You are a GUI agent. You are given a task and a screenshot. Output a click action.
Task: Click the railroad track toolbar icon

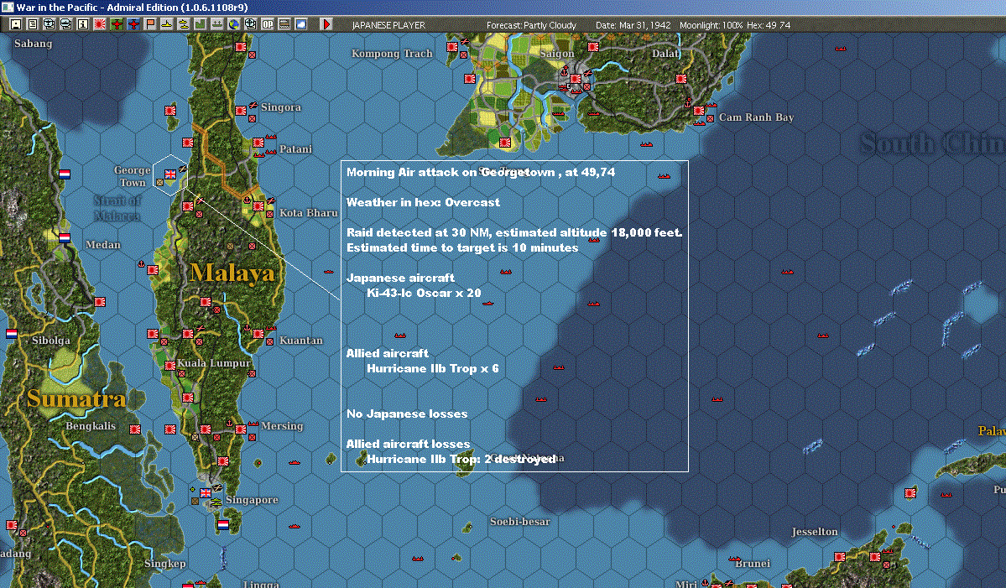click(x=284, y=24)
